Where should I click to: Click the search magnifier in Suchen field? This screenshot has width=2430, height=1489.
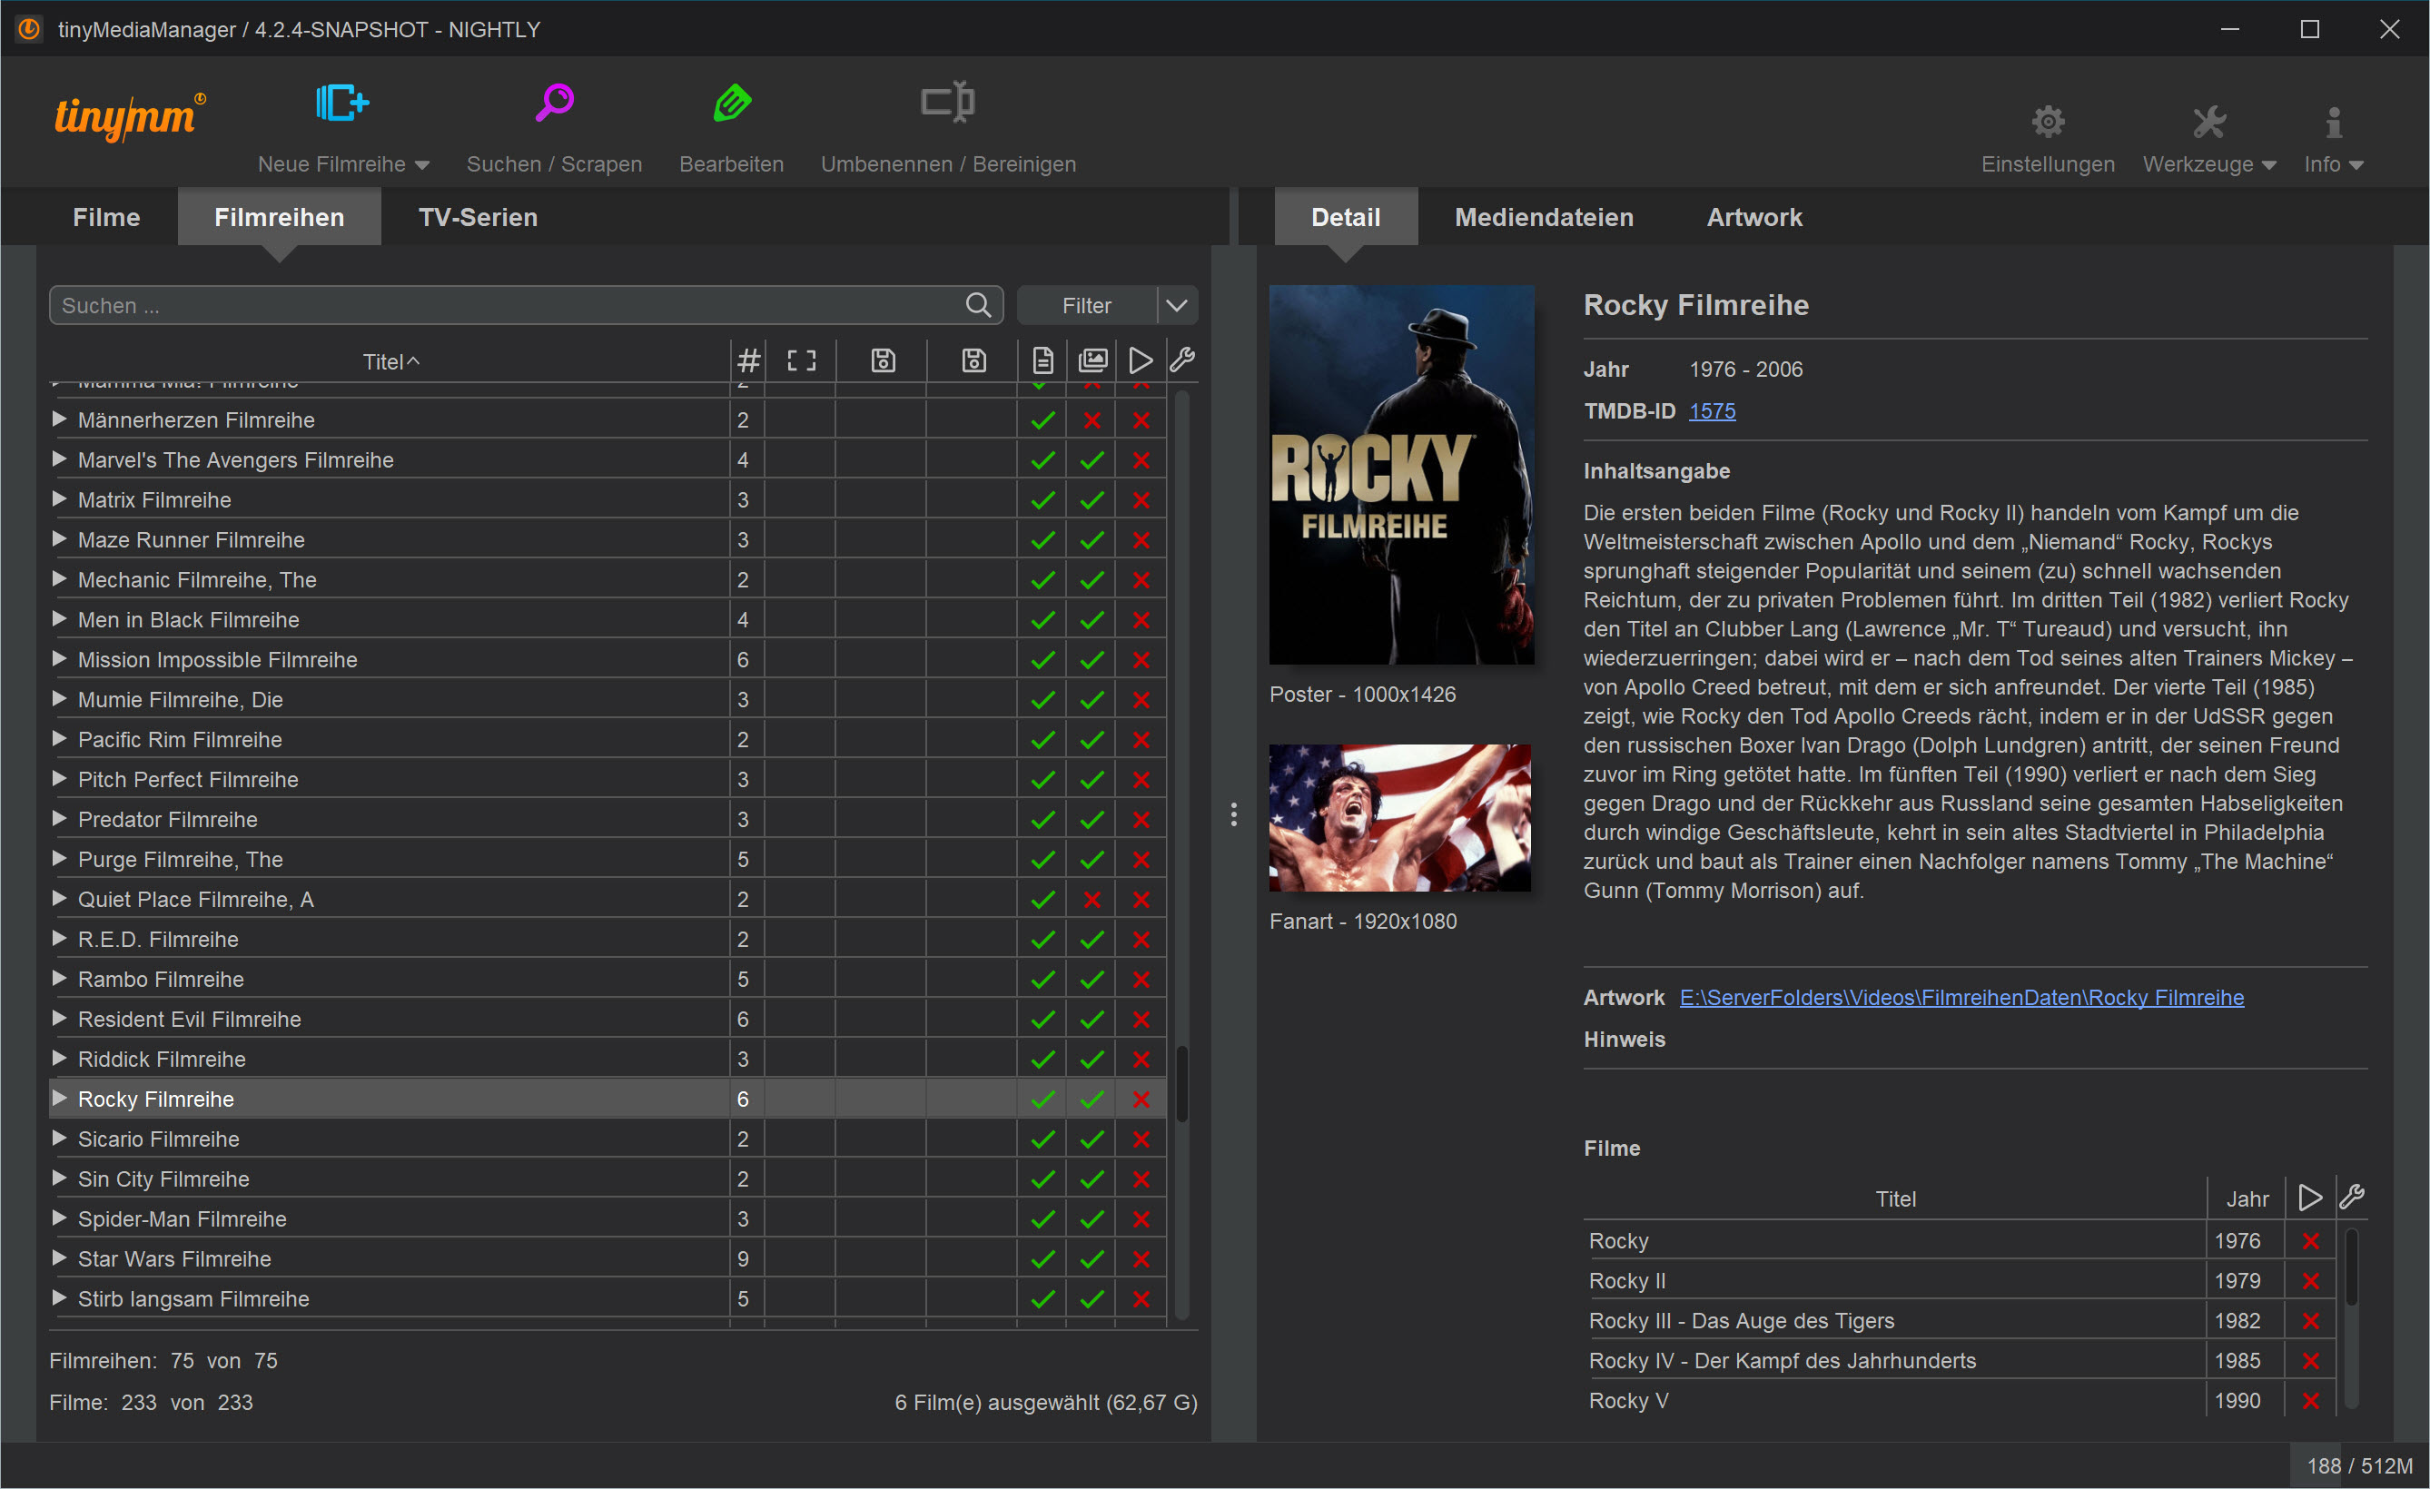(977, 305)
